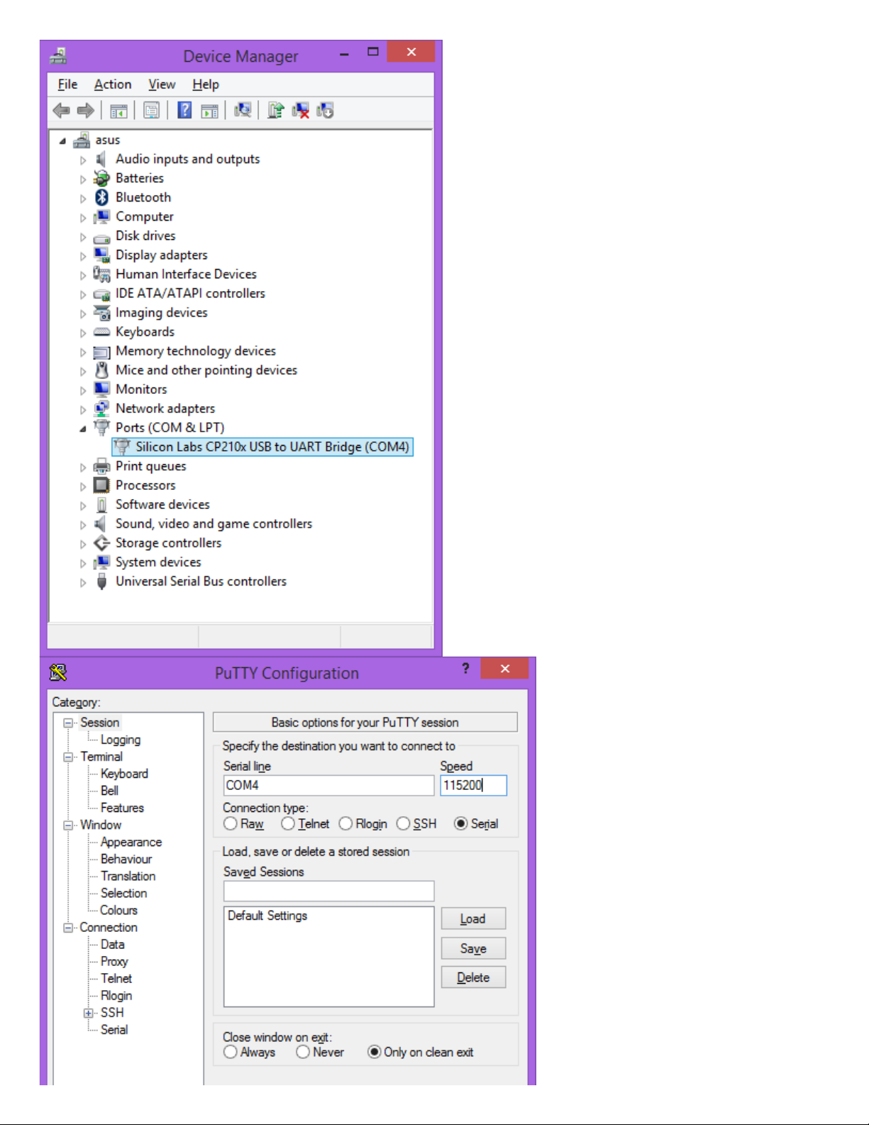
Task: Open the Action menu
Action: coord(113,84)
